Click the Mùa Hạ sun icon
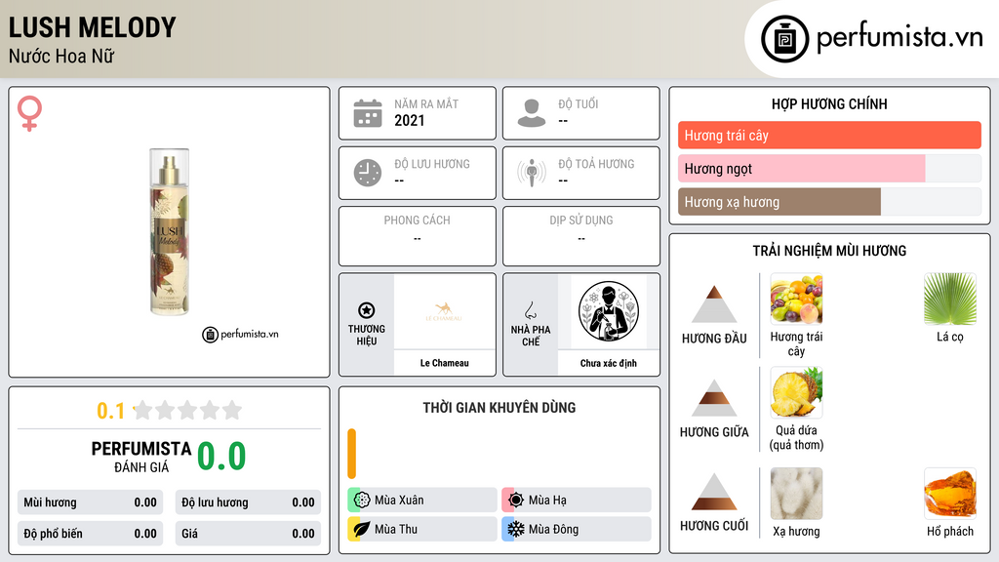Image resolution: width=999 pixels, height=562 pixels. (x=516, y=501)
